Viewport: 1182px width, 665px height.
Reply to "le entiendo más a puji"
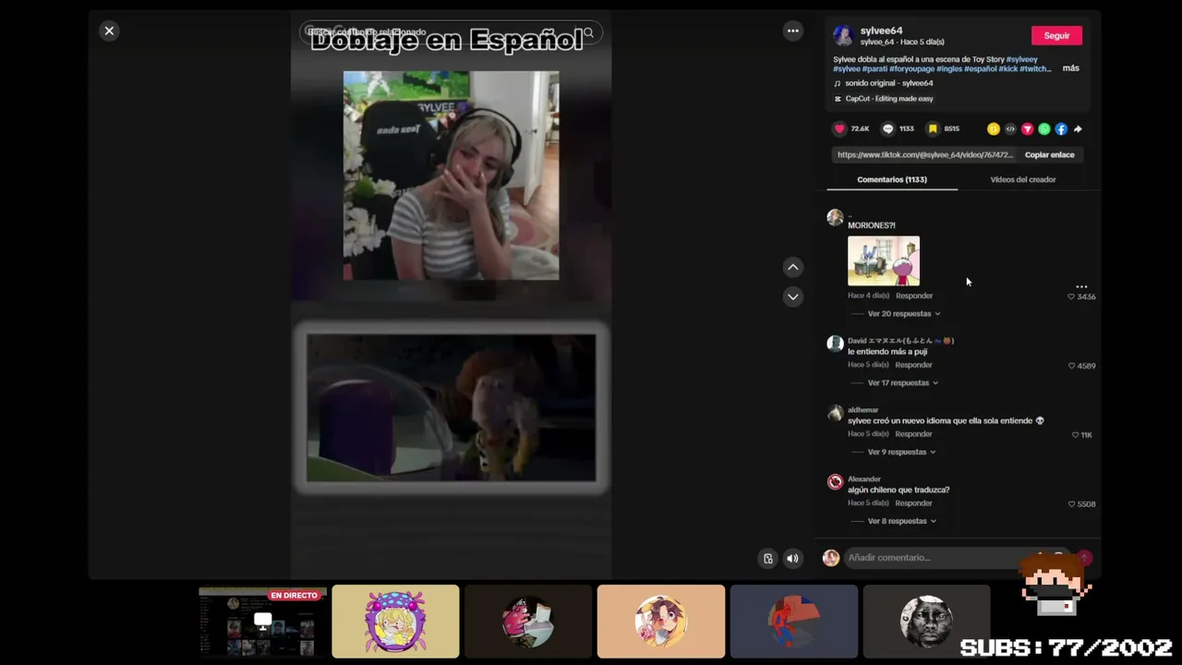point(914,365)
